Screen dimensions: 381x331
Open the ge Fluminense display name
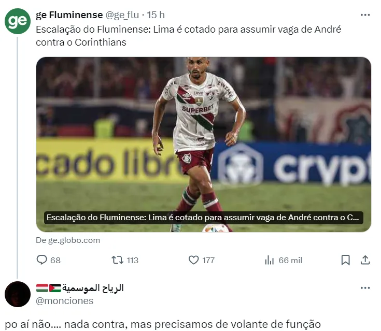tap(69, 15)
